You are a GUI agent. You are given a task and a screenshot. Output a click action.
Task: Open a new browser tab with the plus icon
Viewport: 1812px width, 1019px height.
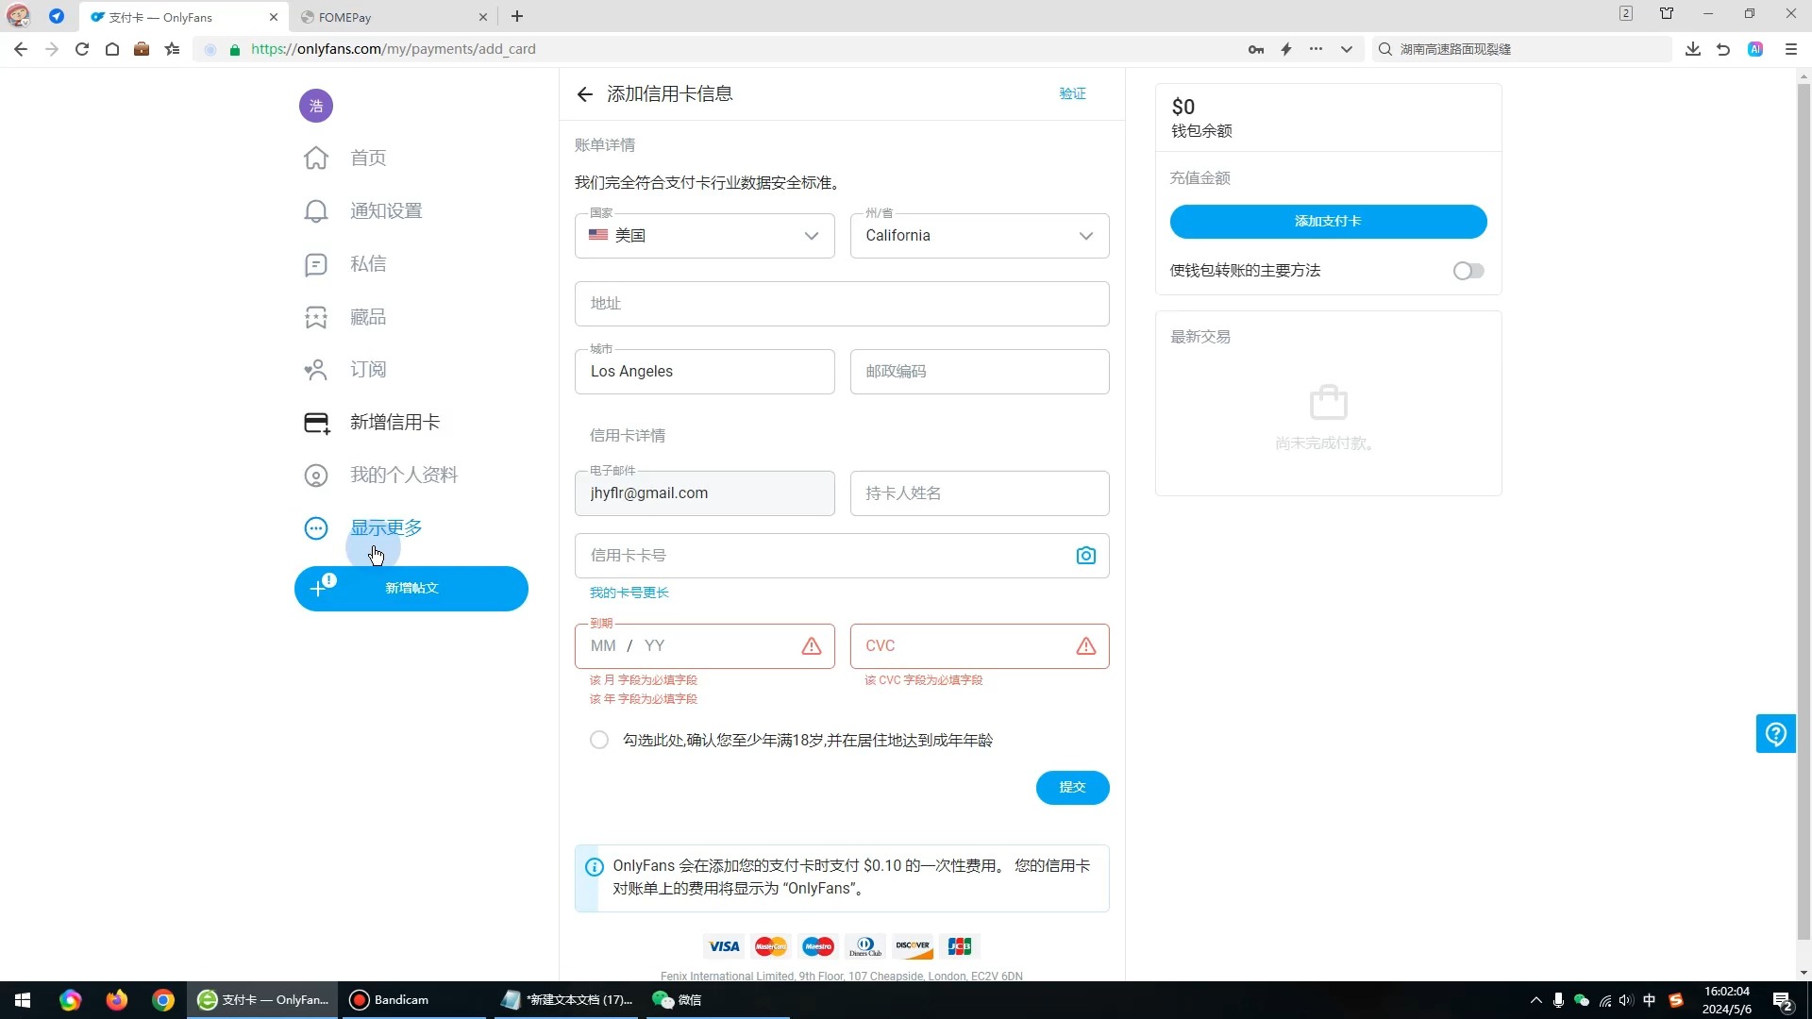click(517, 16)
